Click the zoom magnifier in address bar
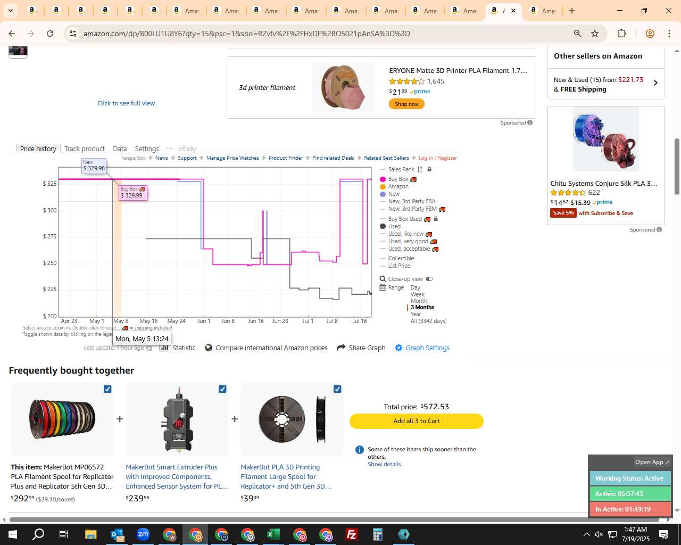The image size is (681, 545). tap(577, 34)
